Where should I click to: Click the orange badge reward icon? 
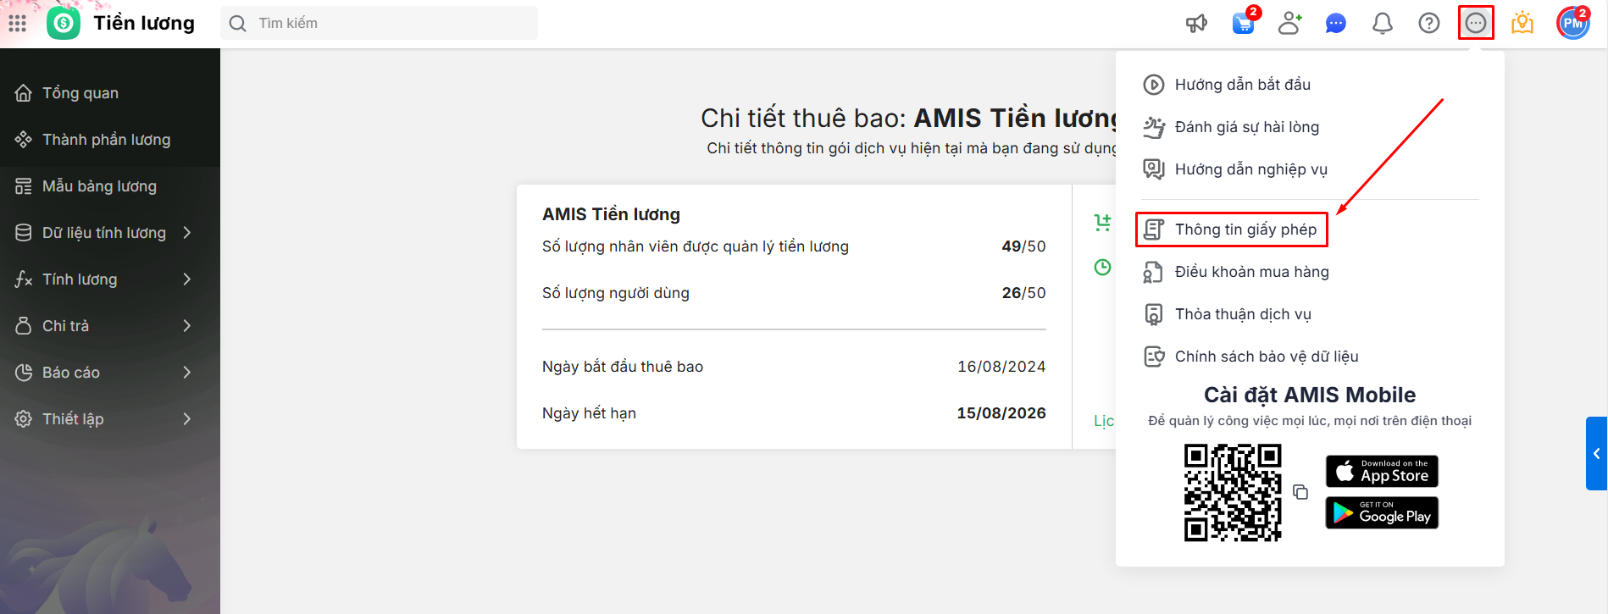coord(1522,23)
